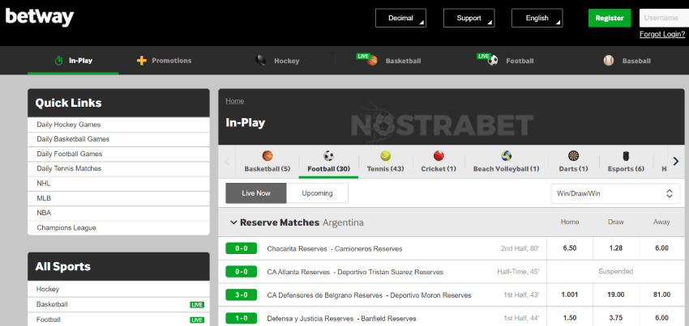Open the Daily Tennis Matches quick link

coord(118,168)
